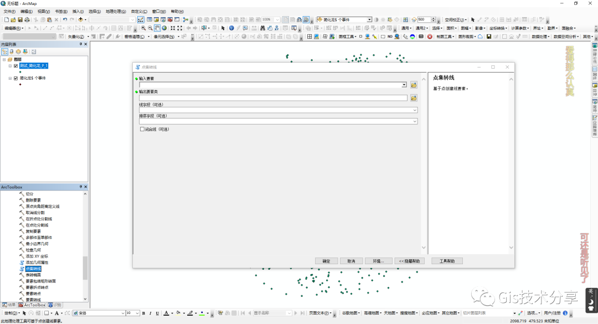
Task: Browse for output feature class location
Action: point(414,98)
